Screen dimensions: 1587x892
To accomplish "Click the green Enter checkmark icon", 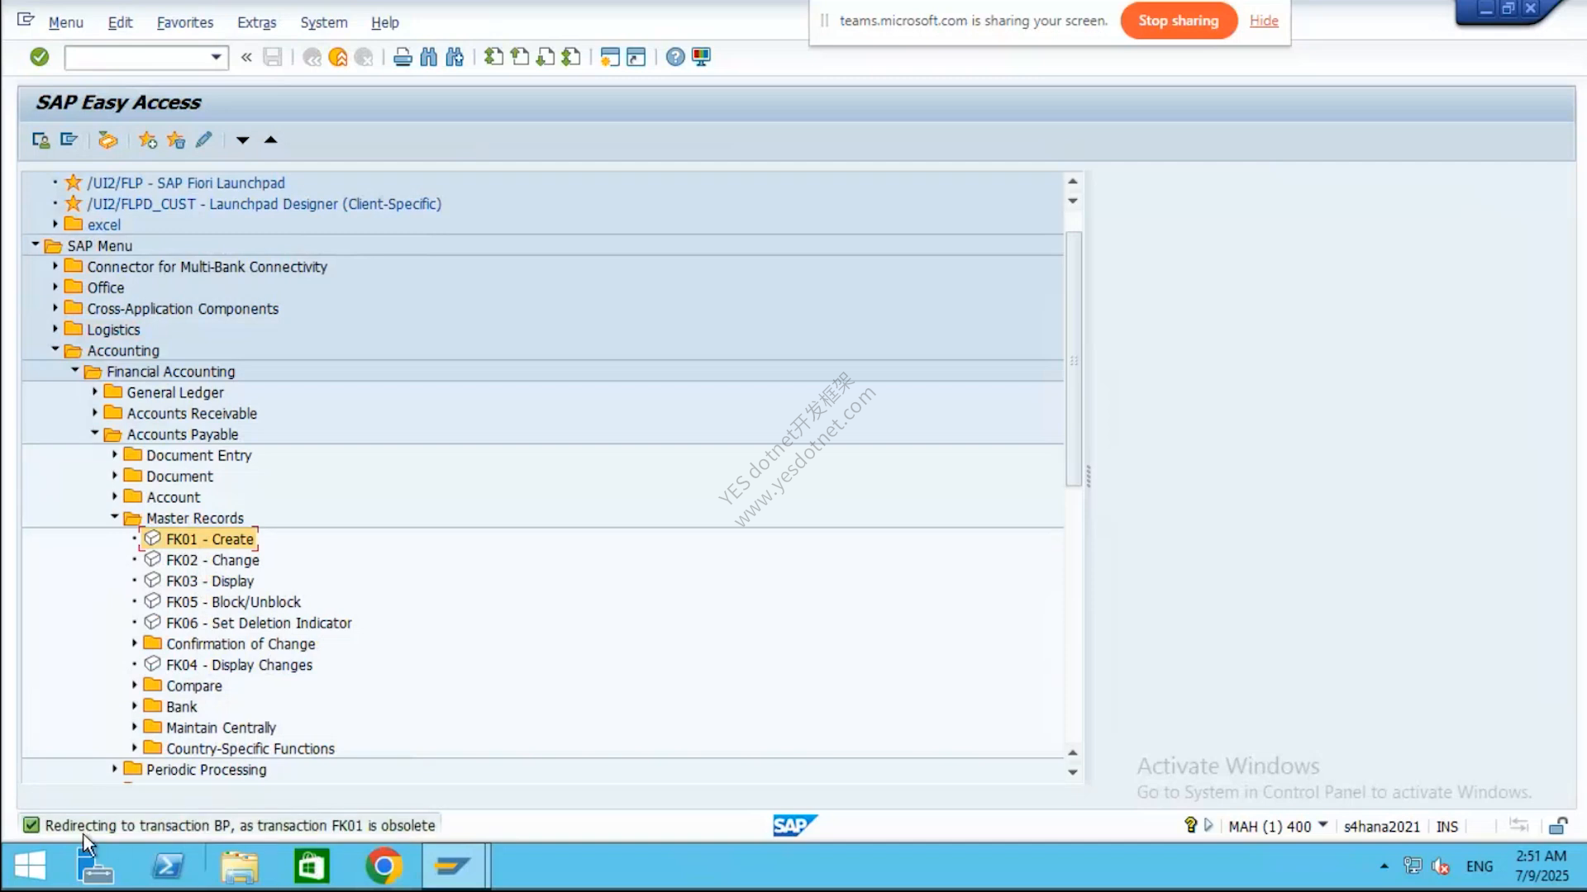I will coord(39,57).
